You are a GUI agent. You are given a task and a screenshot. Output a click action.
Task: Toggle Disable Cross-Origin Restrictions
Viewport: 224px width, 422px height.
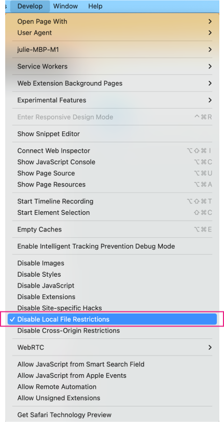click(112, 330)
